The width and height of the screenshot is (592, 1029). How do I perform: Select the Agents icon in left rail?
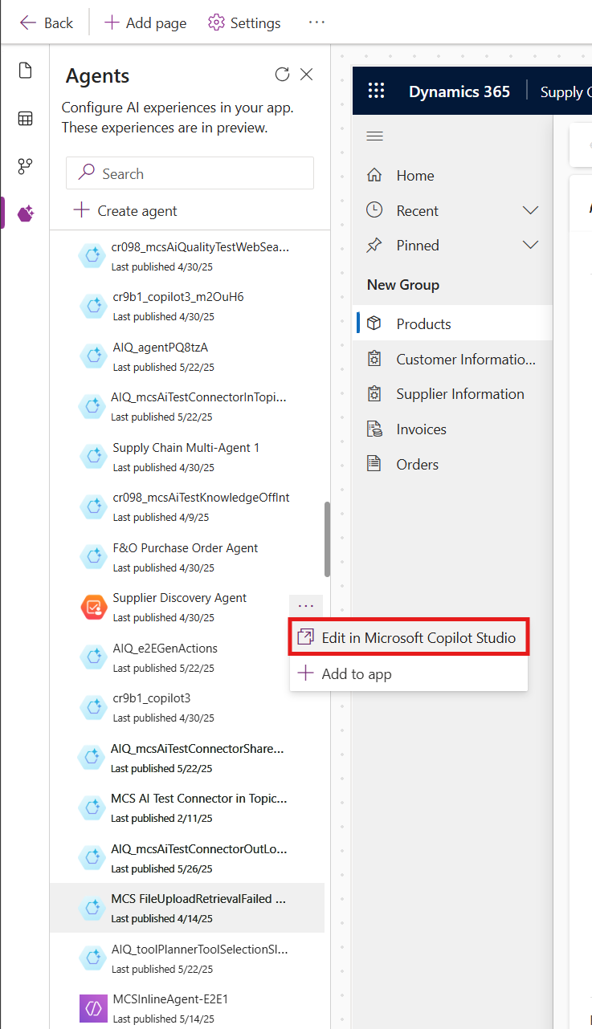[x=25, y=214]
